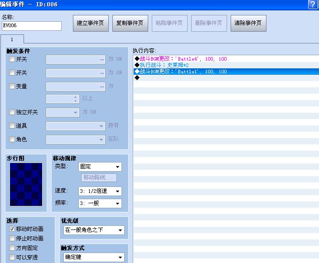Open the 变量 selection field

click(76, 87)
